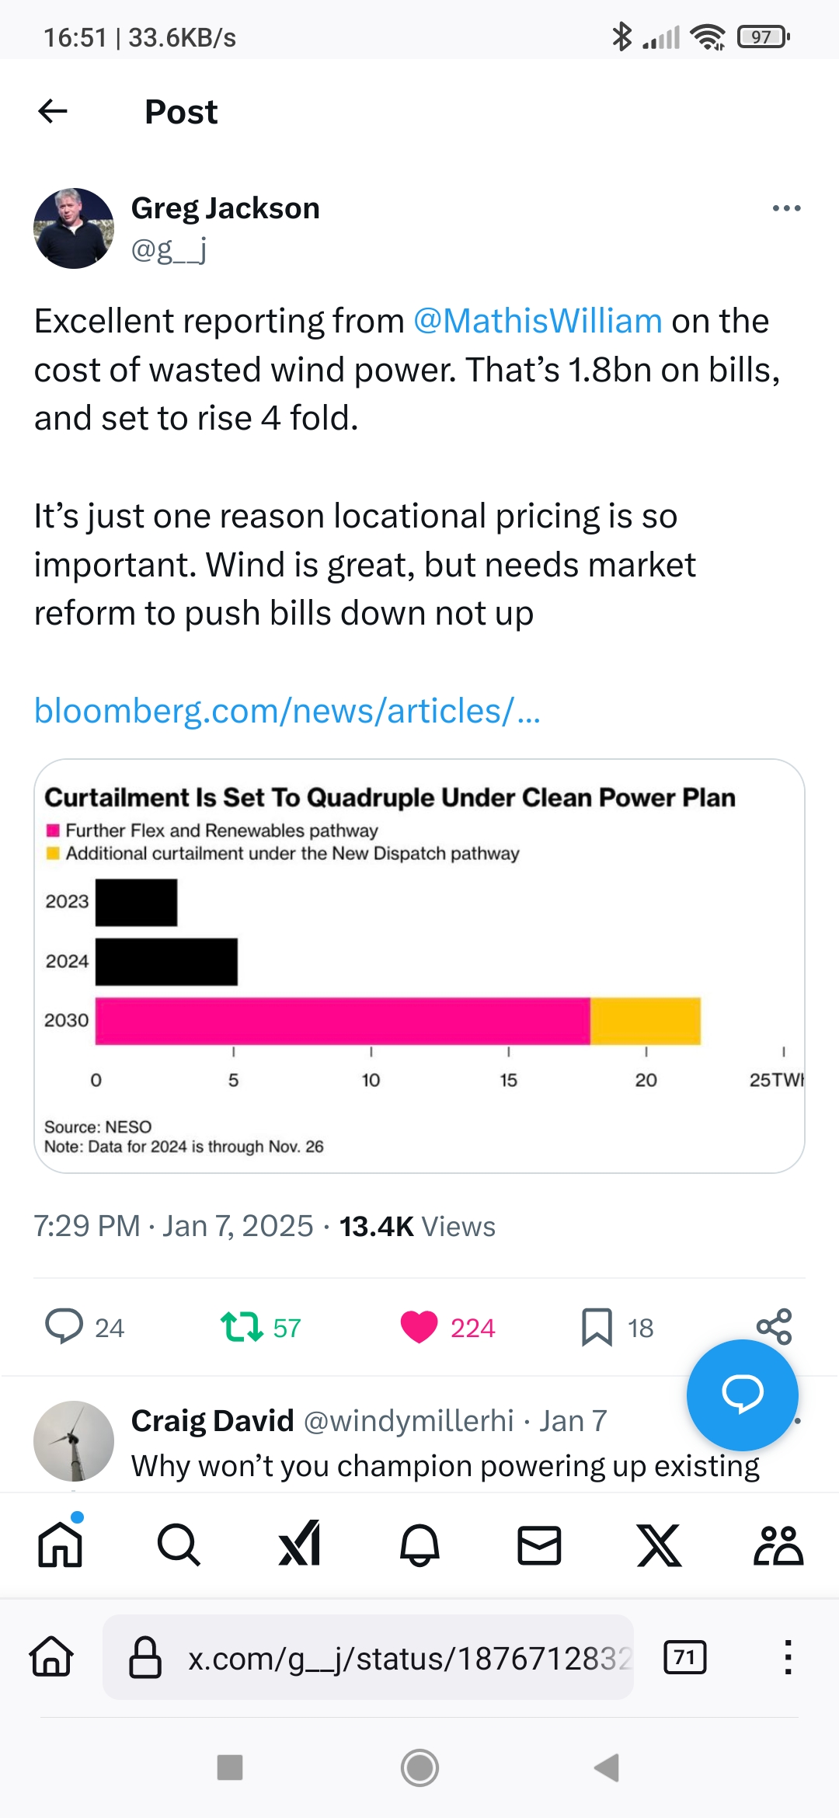Open the curtailment chart image

point(419,966)
